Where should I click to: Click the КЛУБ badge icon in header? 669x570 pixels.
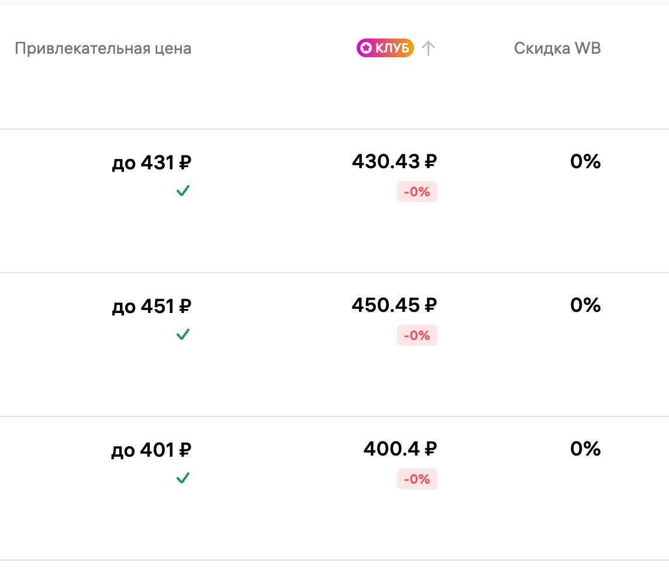(x=385, y=48)
